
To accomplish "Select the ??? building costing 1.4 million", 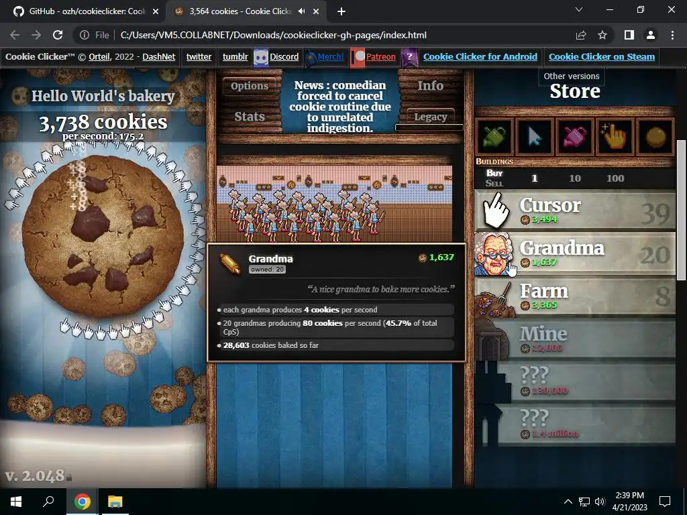I will [575, 424].
